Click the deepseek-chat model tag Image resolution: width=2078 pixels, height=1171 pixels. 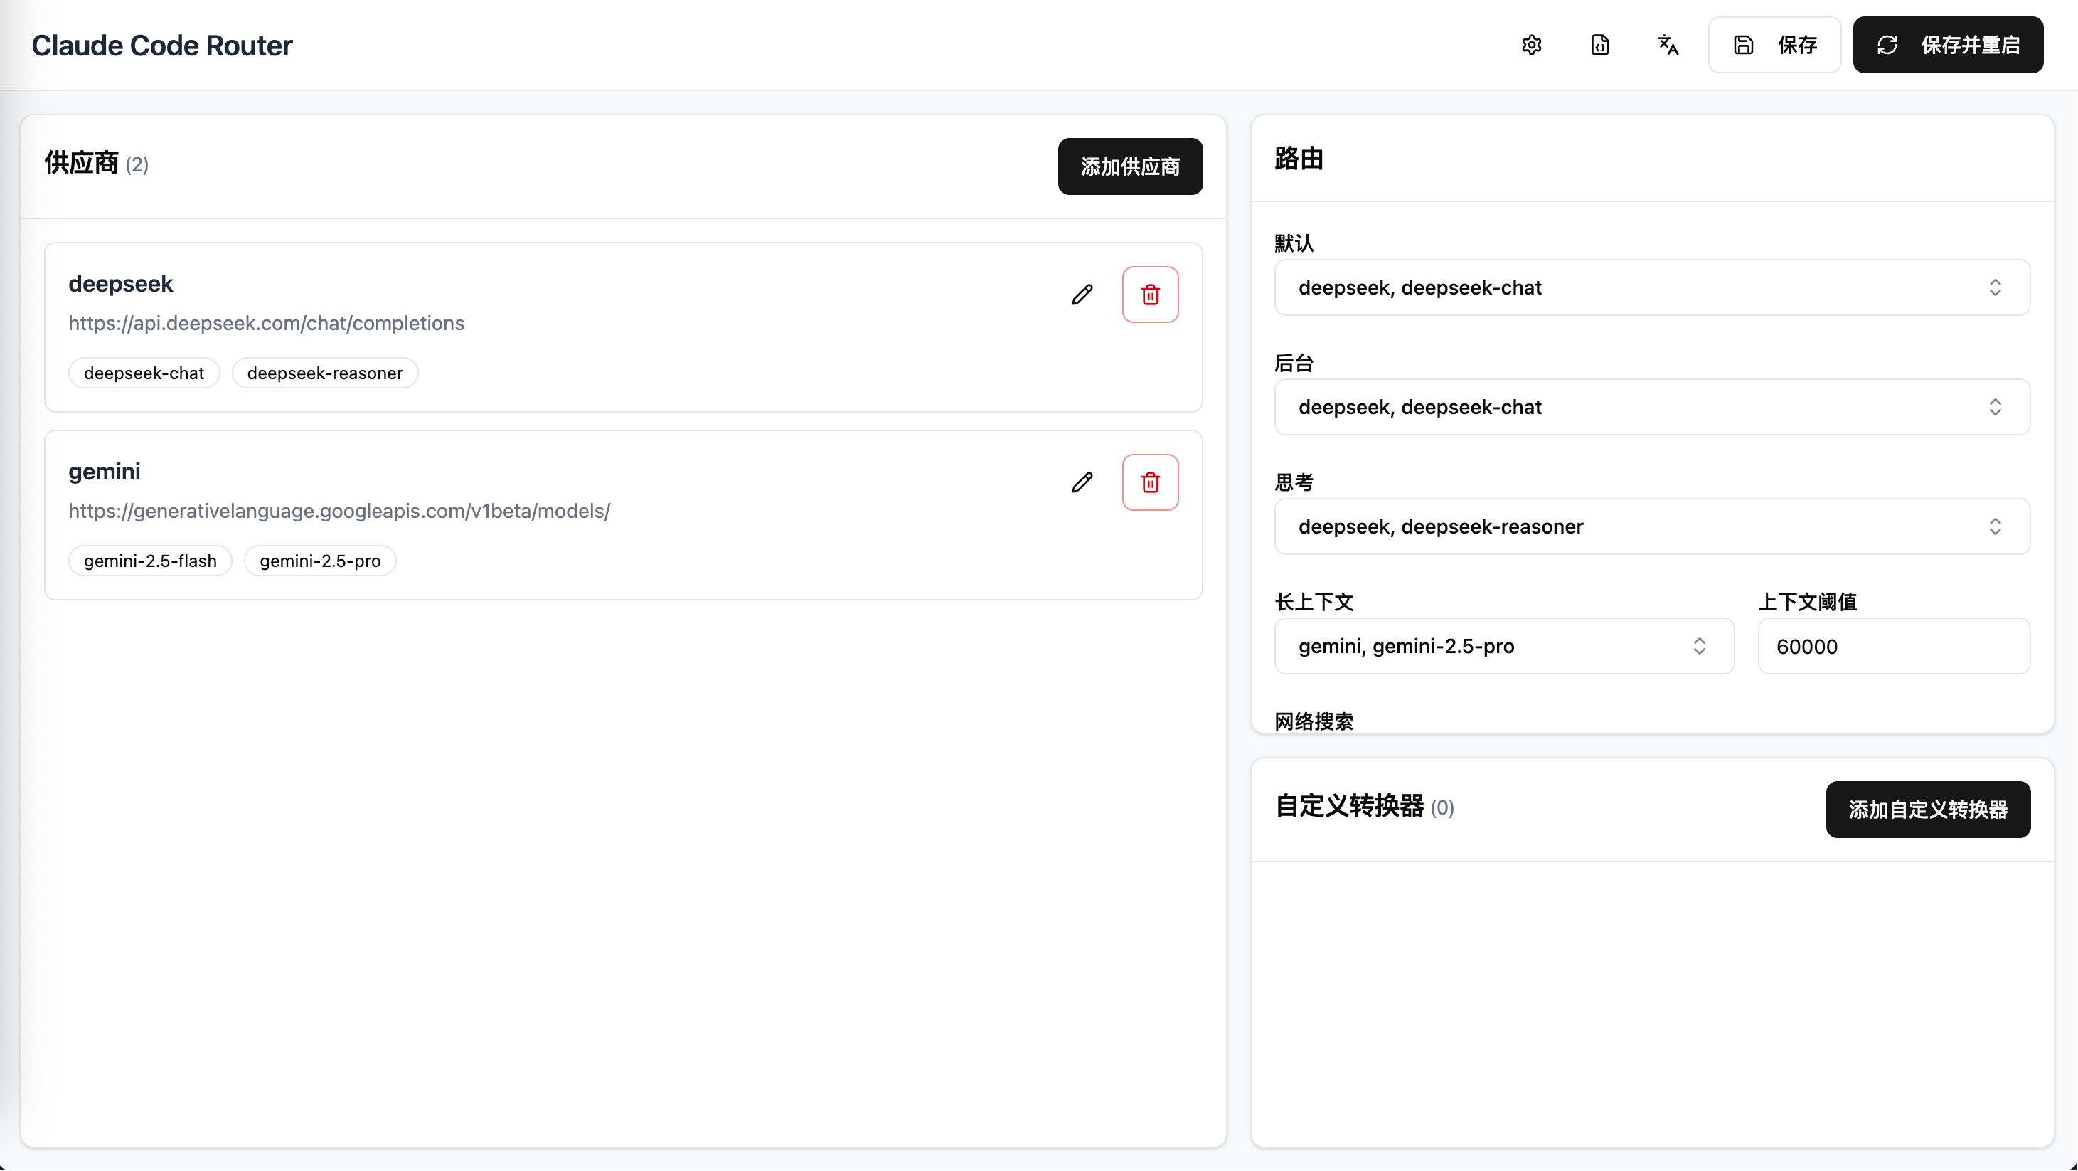click(144, 373)
